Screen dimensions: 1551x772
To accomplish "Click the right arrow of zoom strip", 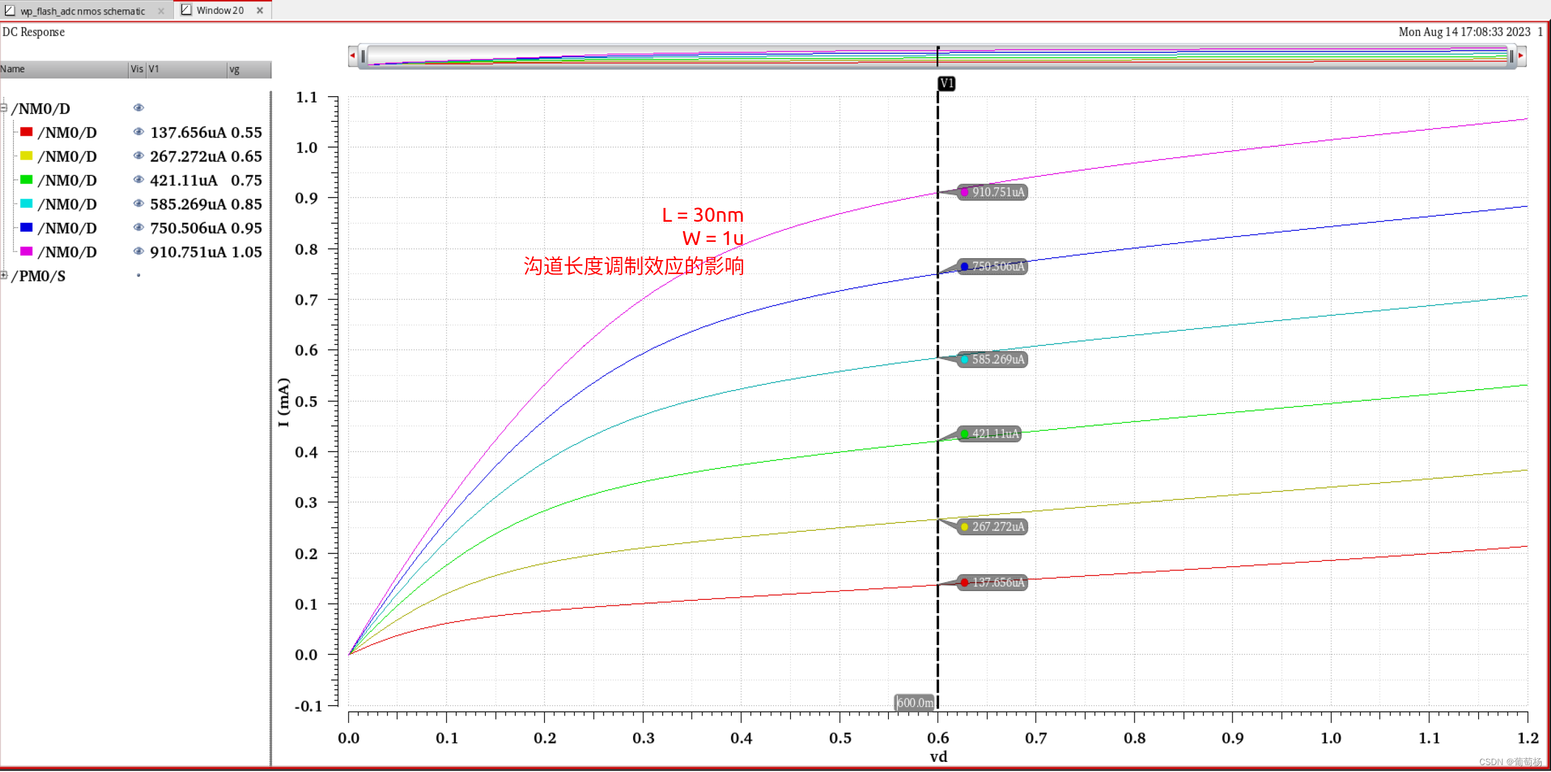I will click(x=1521, y=56).
